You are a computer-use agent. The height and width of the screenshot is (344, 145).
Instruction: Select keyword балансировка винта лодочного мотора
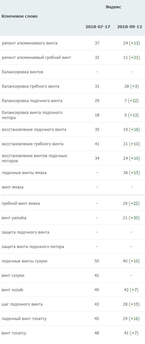click(32, 115)
